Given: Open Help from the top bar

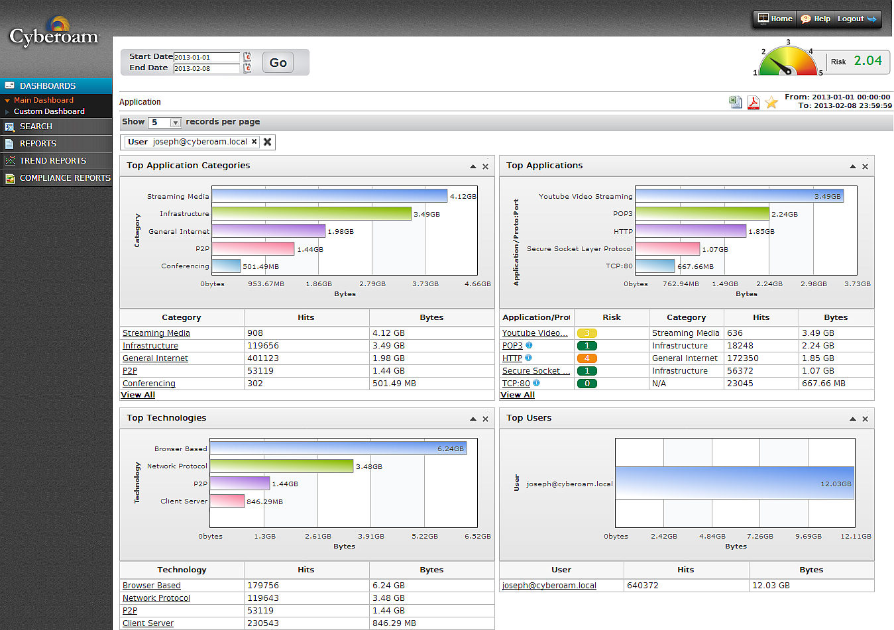Looking at the screenshot, I should coord(815,19).
